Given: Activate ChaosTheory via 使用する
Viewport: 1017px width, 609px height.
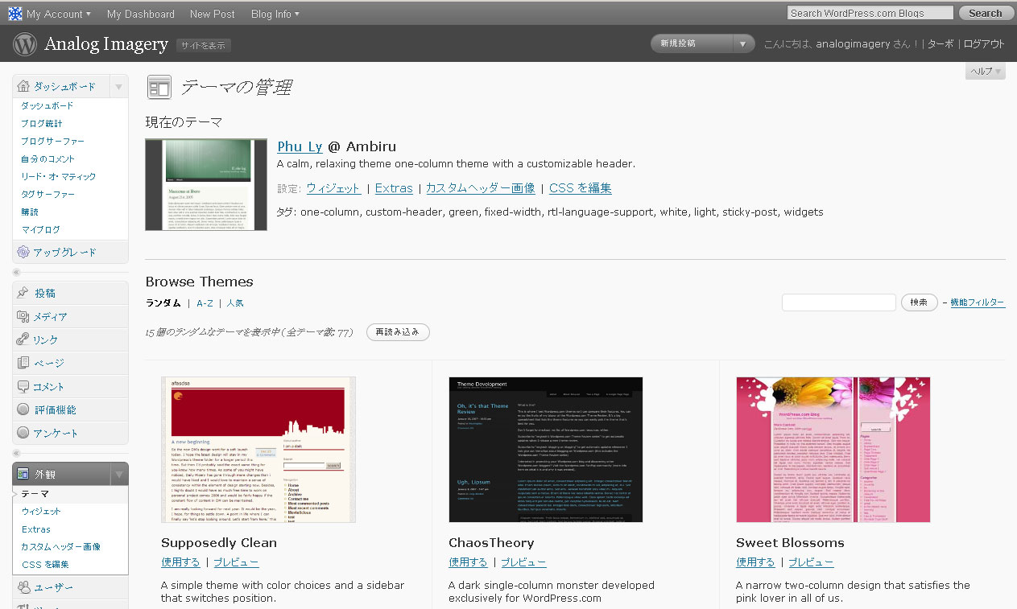Looking at the screenshot, I should tap(468, 562).
